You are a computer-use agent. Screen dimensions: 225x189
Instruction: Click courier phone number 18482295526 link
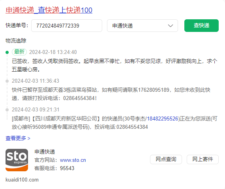(x=163, y=119)
